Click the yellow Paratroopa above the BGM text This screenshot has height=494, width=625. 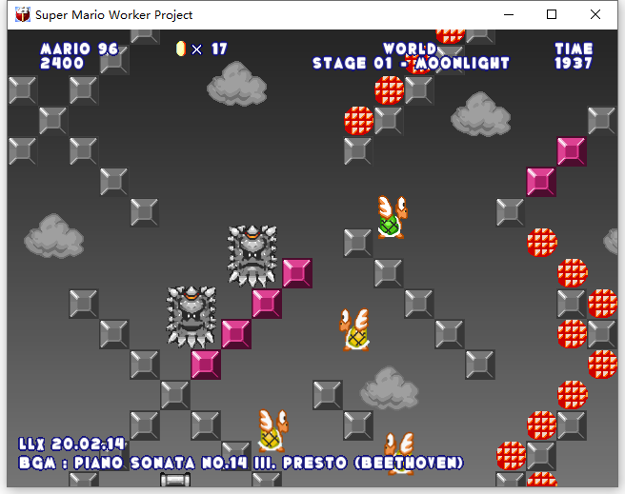click(x=273, y=431)
